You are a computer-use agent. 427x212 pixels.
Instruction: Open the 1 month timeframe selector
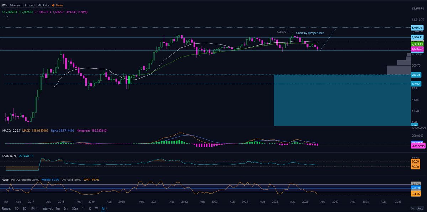(30, 6)
